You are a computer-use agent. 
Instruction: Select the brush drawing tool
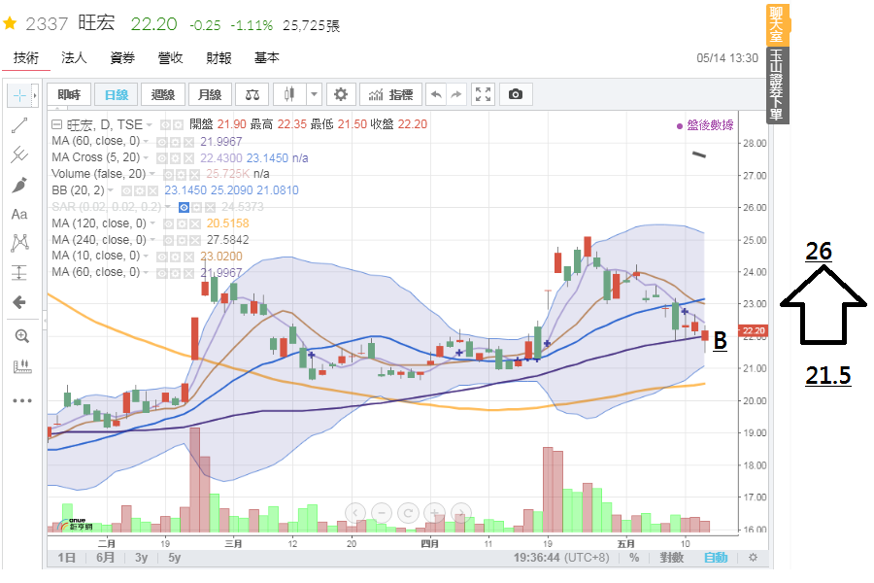pyautogui.click(x=19, y=185)
